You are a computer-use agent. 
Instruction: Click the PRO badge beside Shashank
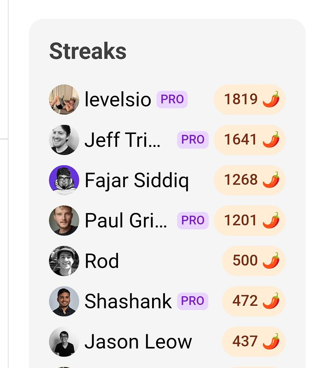click(192, 301)
